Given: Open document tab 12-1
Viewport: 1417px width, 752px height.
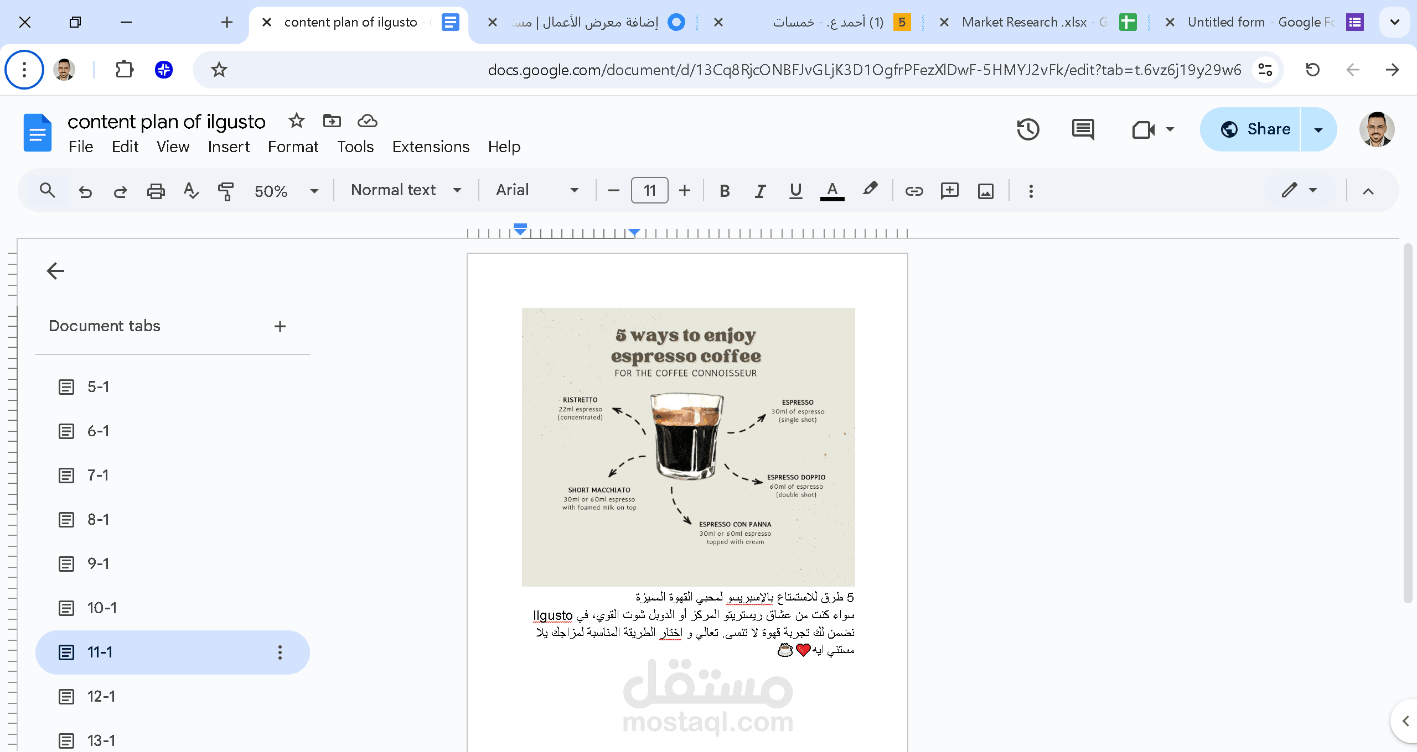Looking at the screenshot, I should tap(173, 697).
